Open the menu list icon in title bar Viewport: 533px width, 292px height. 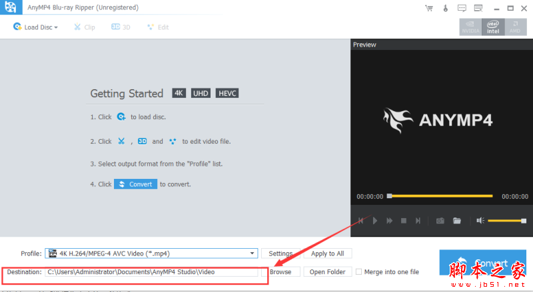(x=478, y=8)
